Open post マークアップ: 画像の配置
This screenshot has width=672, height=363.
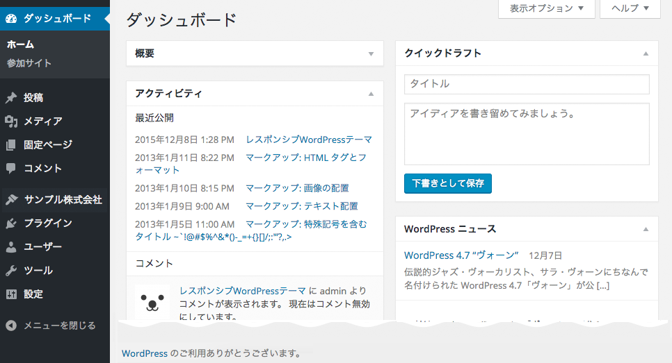[x=297, y=188]
